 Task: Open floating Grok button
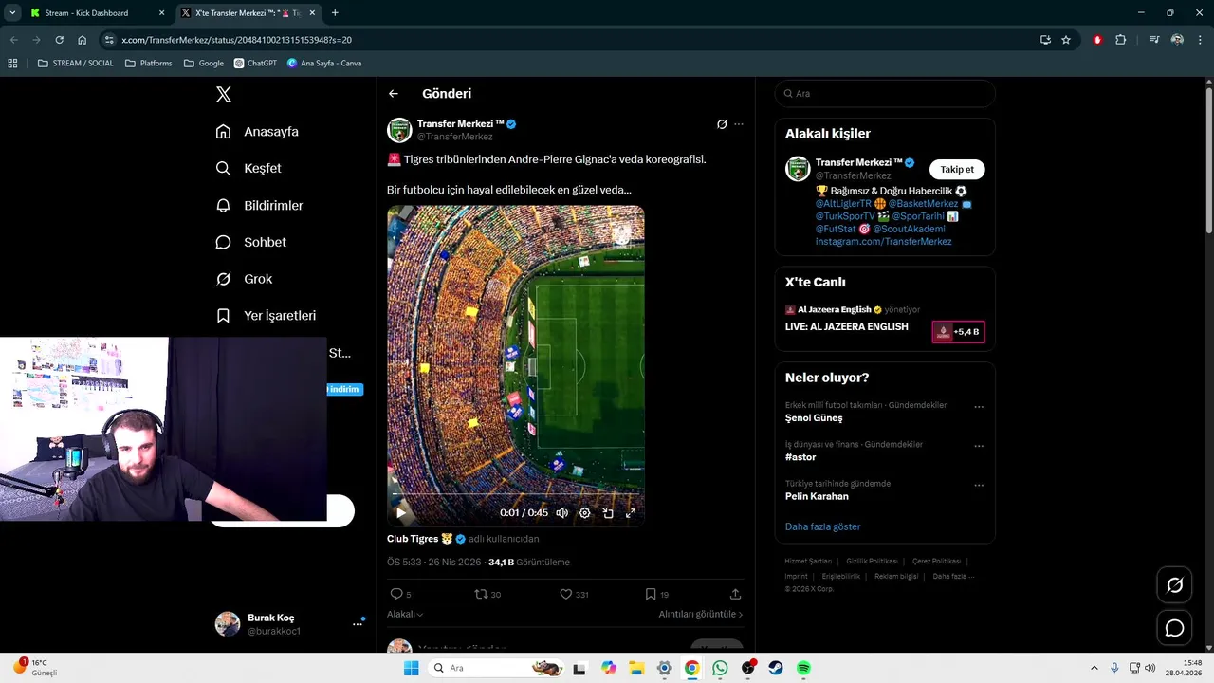(x=1174, y=585)
